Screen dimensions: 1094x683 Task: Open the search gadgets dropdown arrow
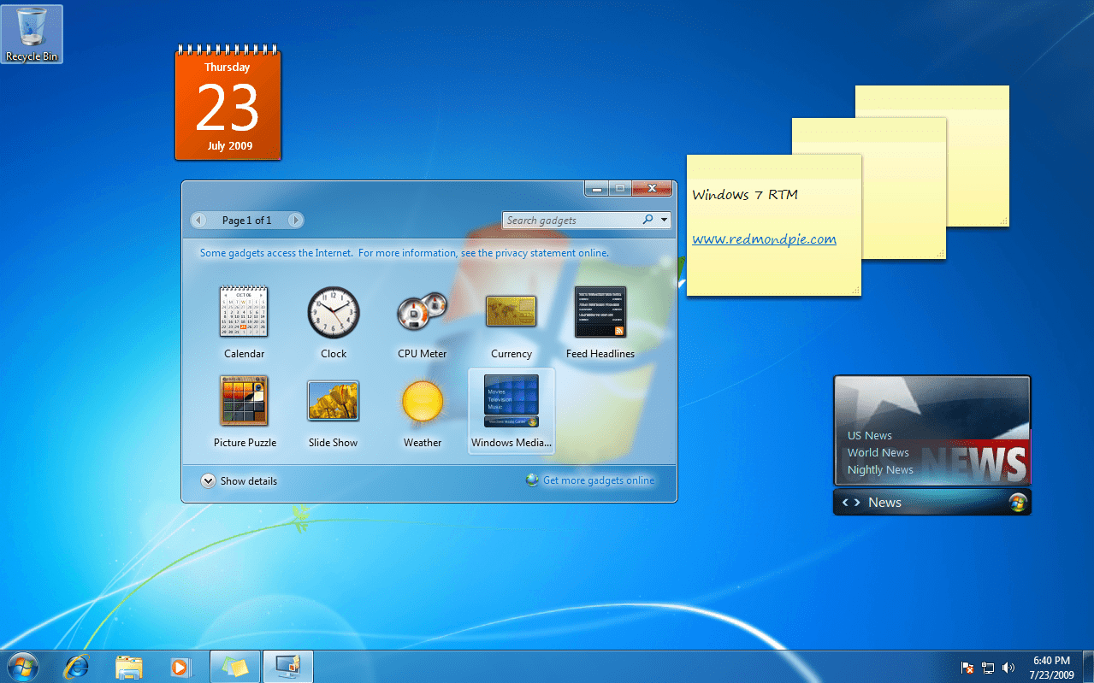[x=663, y=220]
